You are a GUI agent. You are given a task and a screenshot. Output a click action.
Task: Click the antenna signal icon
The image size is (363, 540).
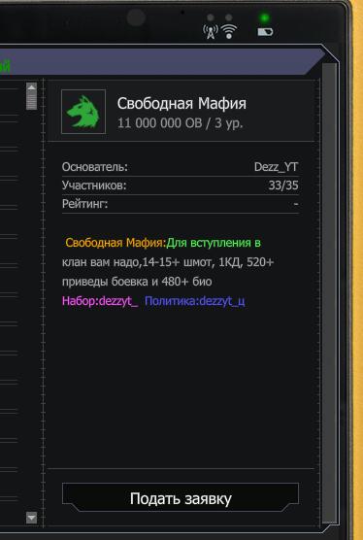coord(211,31)
